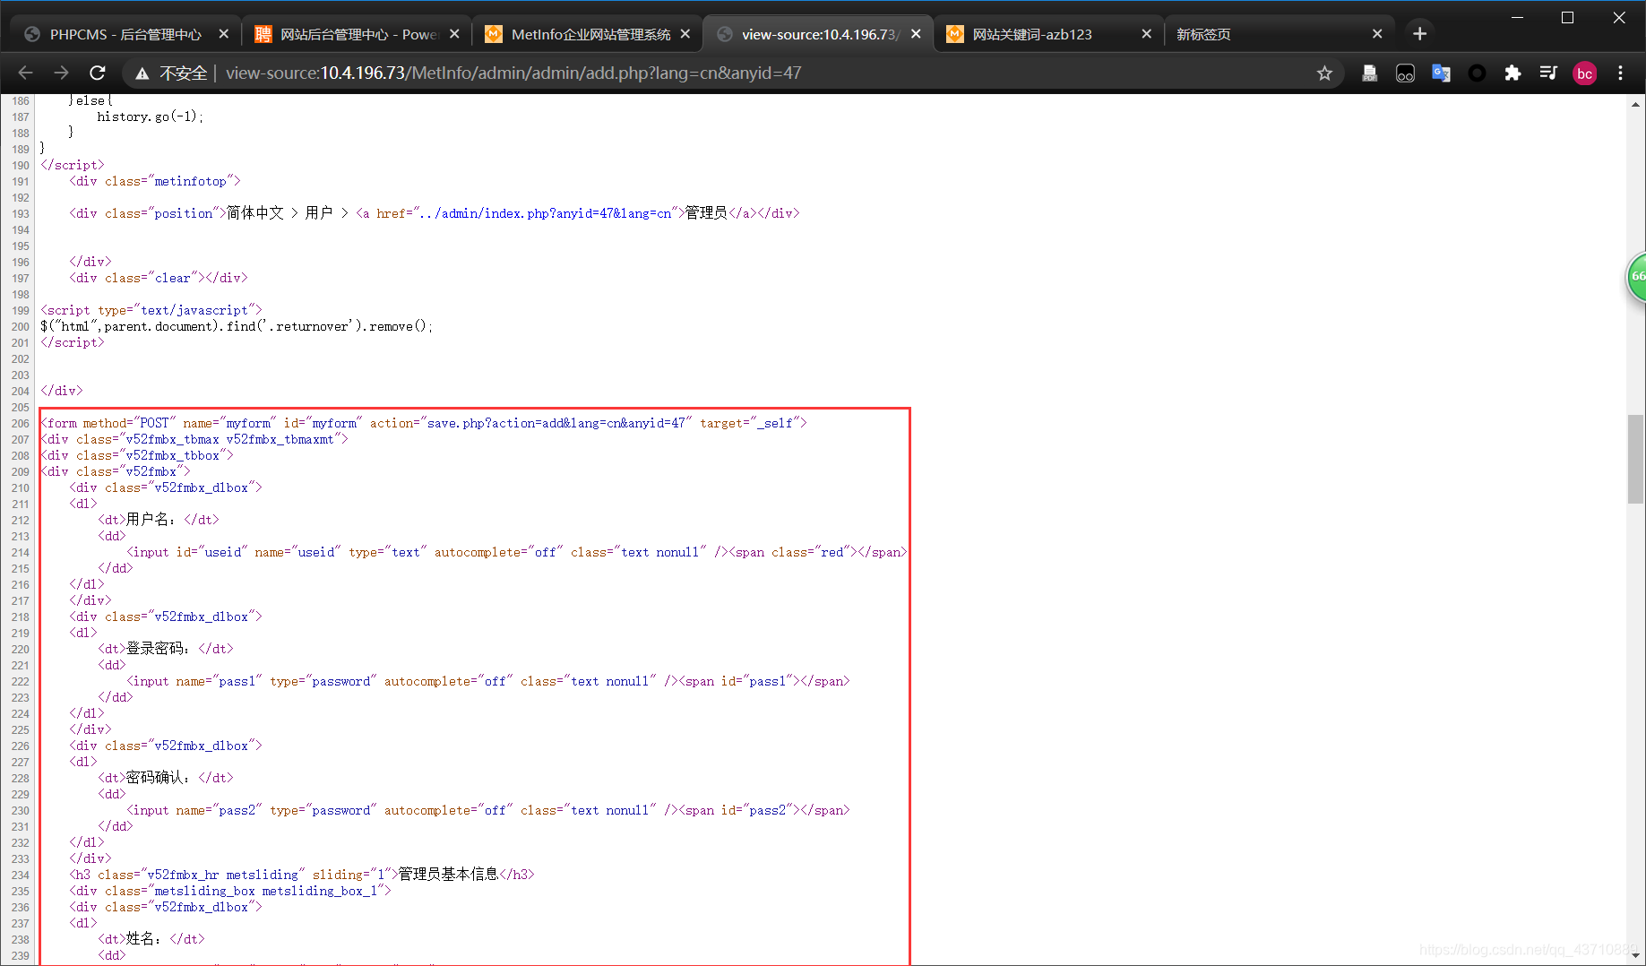The height and width of the screenshot is (966, 1646).
Task: Click the "useid" id attribute value
Action: coord(222,552)
